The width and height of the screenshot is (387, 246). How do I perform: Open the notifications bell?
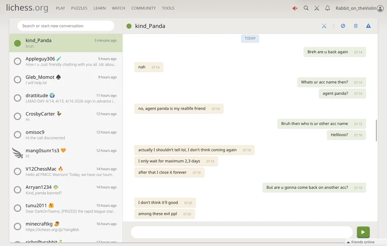pos(327,8)
